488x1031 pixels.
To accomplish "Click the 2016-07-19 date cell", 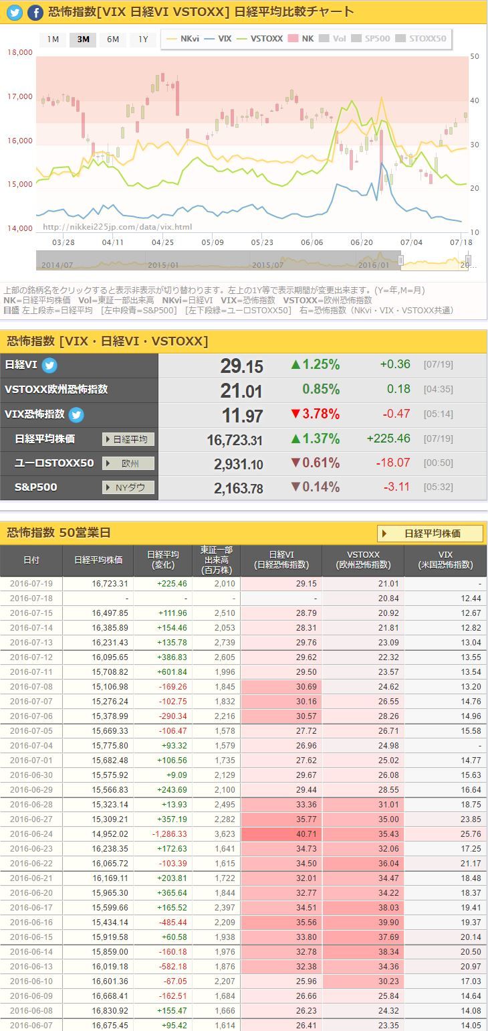I will coord(31,584).
